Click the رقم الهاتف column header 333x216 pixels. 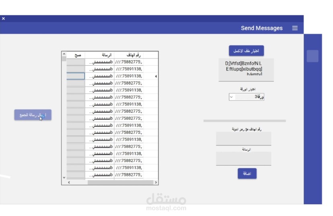pyautogui.click(x=129, y=55)
